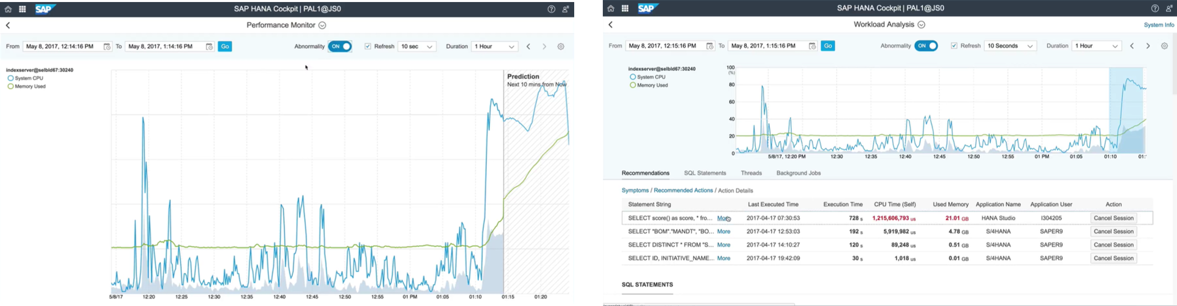Expand the Performance Monitor title dropdown
Image resolution: width=1177 pixels, height=306 pixels.
click(322, 25)
